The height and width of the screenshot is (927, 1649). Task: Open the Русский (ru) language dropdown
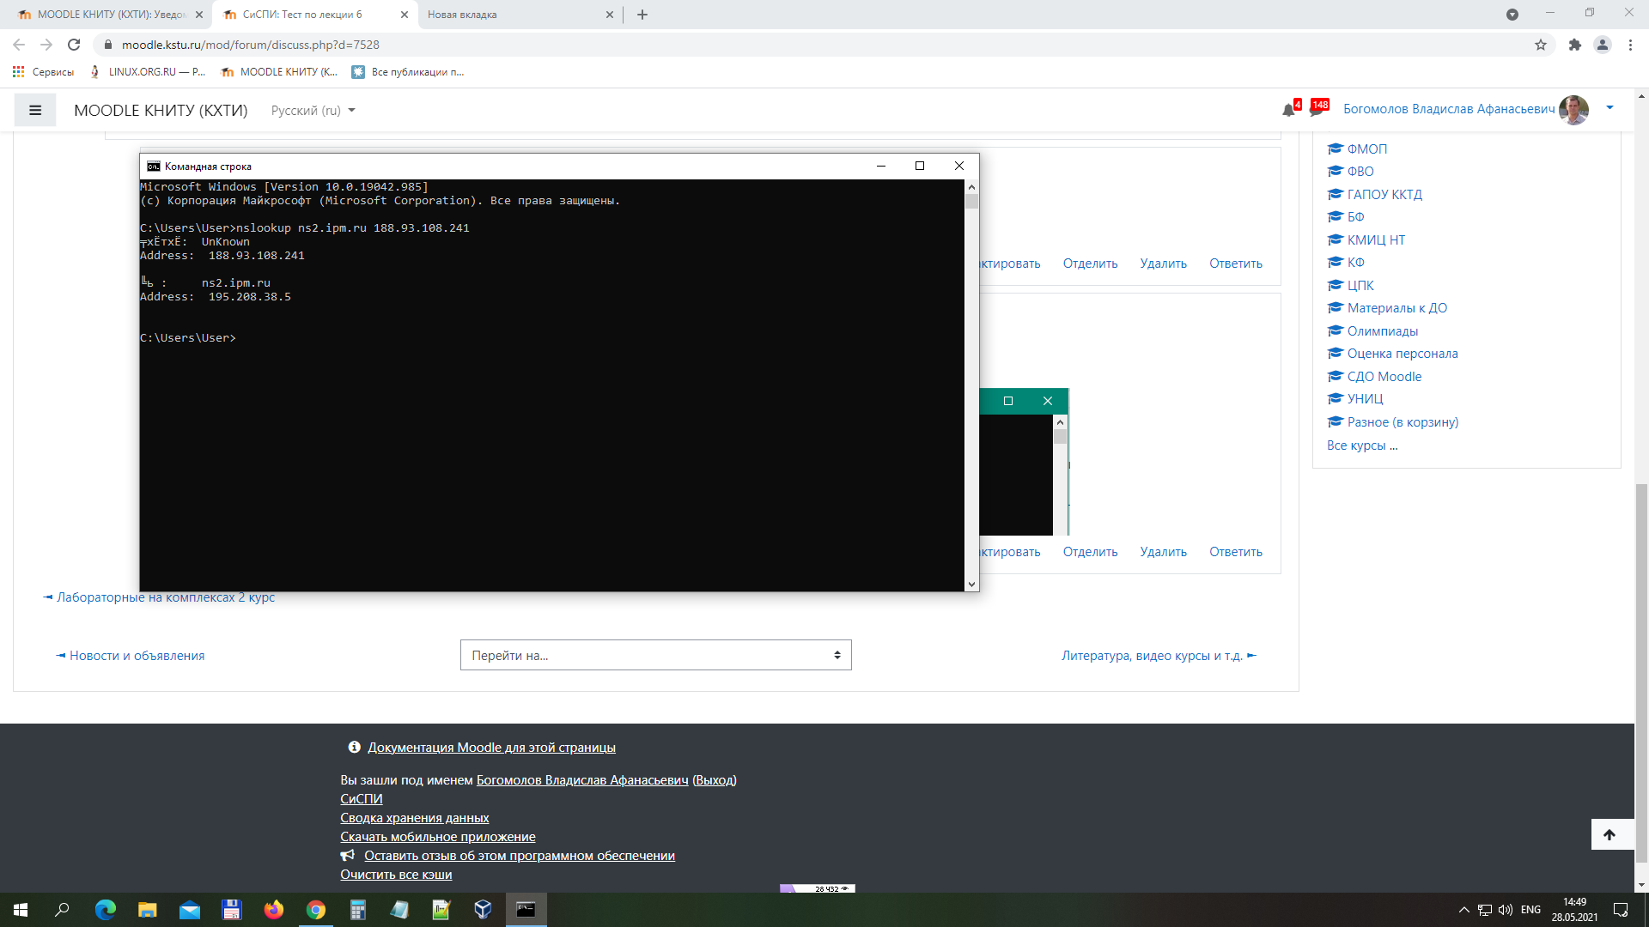click(313, 111)
